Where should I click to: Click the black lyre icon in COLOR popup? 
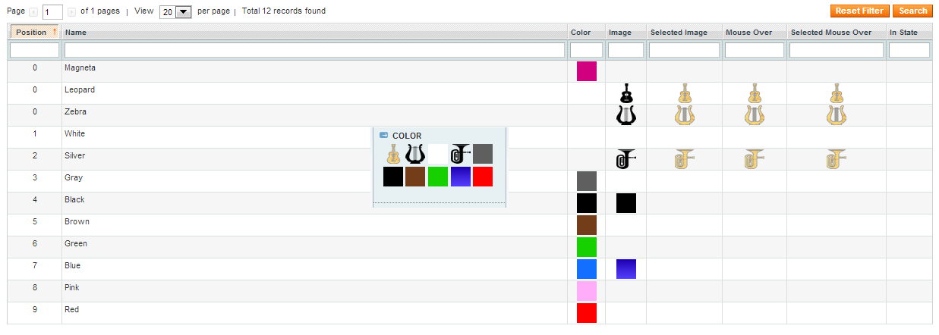pos(414,154)
